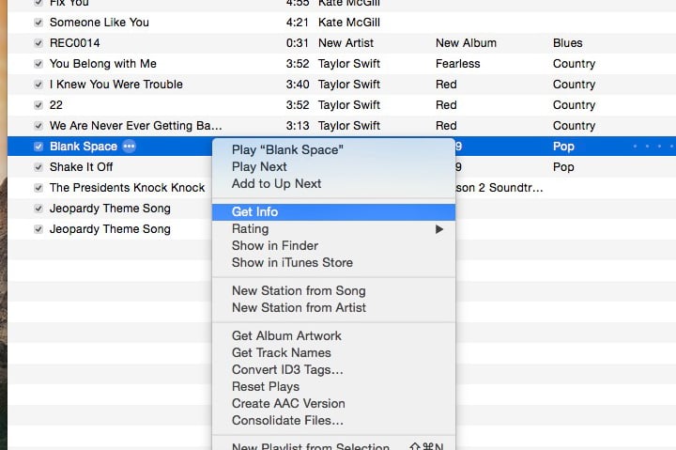Click the Fearless album cell

click(458, 64)
